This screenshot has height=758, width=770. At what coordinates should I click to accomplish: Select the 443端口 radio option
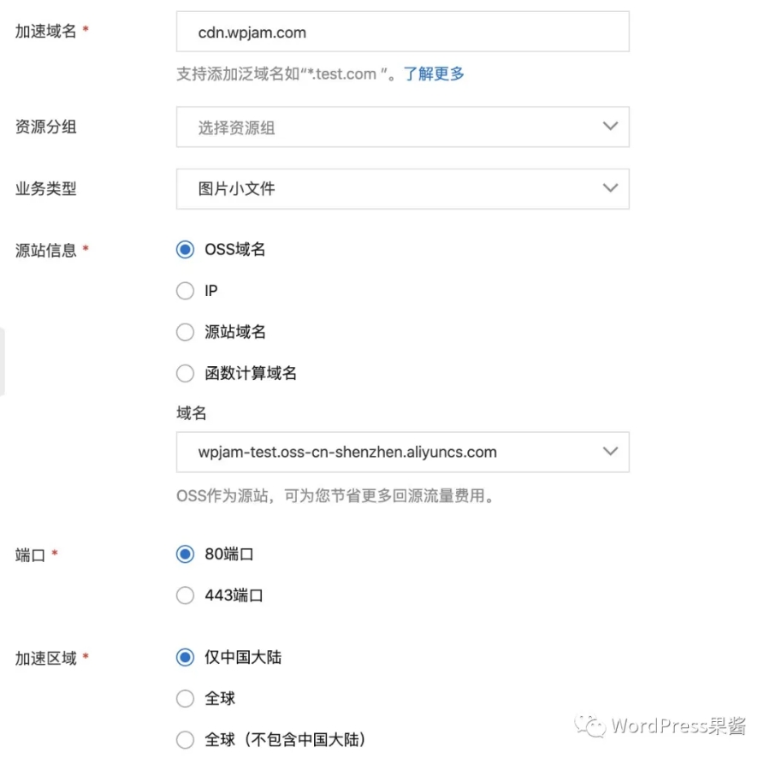click(185, 595)
